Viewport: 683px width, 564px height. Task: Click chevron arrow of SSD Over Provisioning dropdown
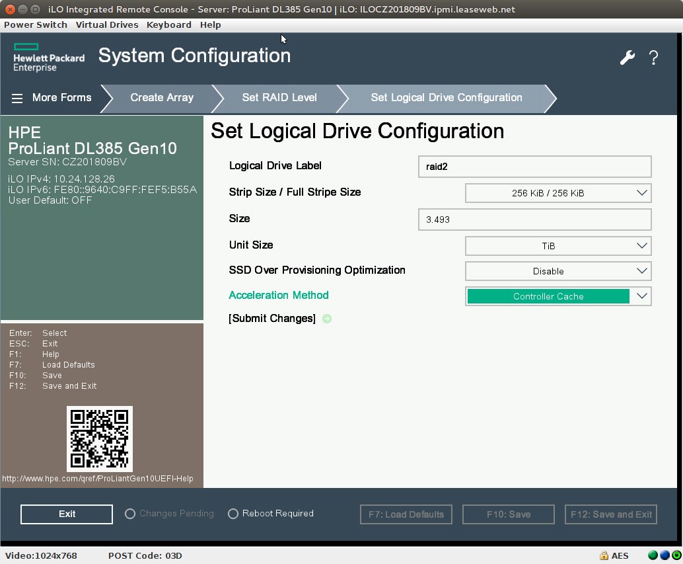(641, 270)
